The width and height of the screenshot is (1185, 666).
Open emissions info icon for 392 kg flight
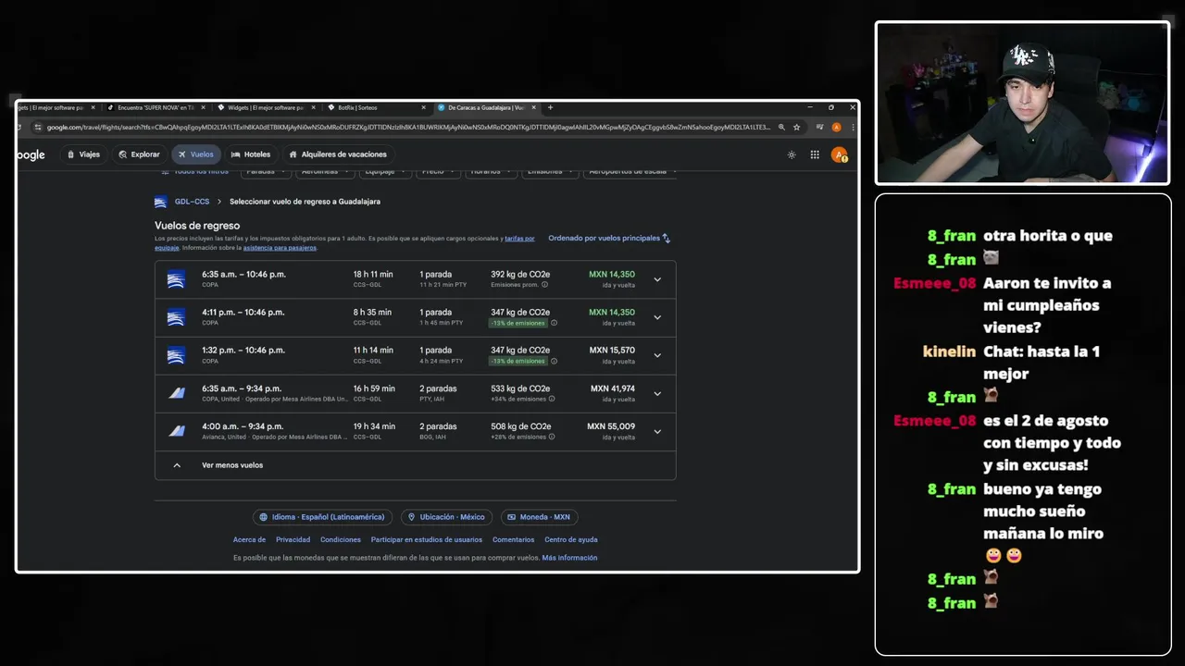[544, 285]
